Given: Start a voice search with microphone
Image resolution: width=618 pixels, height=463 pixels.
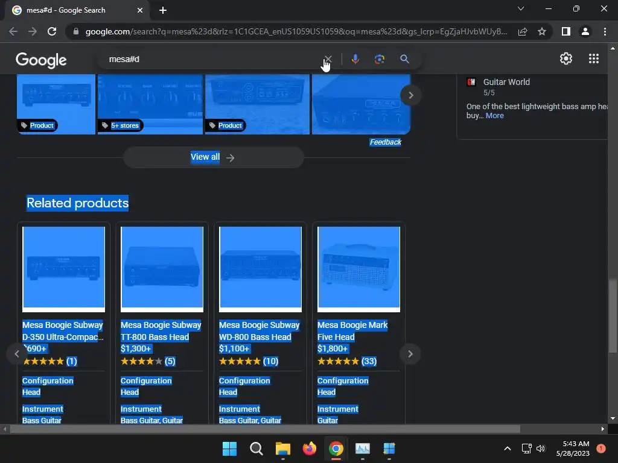Looking at the screenshot, I should (x=355, y=59).
